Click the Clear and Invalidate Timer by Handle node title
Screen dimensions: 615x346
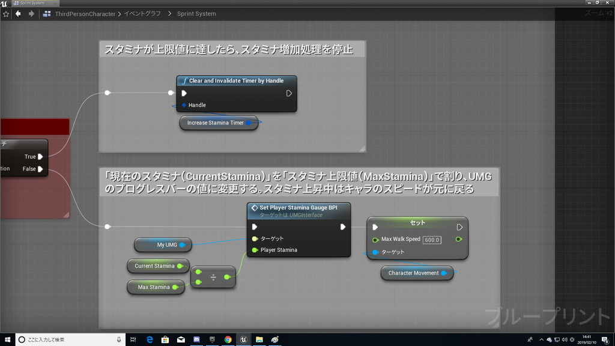click(x=236, y=81)
